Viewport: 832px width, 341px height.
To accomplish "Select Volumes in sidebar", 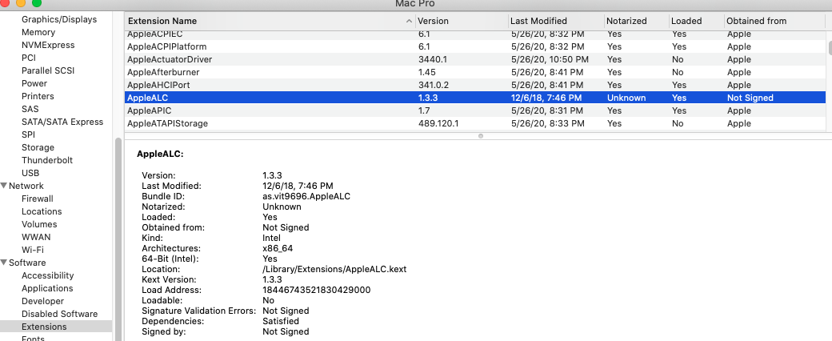I will coord(39,224).
